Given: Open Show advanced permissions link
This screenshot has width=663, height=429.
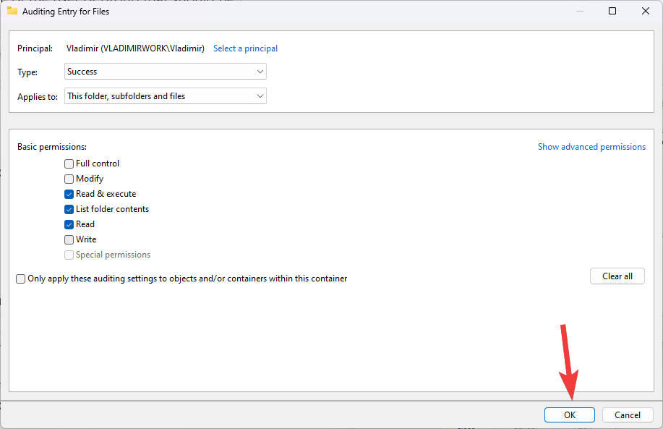Looking at the screenshot, I should (x=591, y=147).
